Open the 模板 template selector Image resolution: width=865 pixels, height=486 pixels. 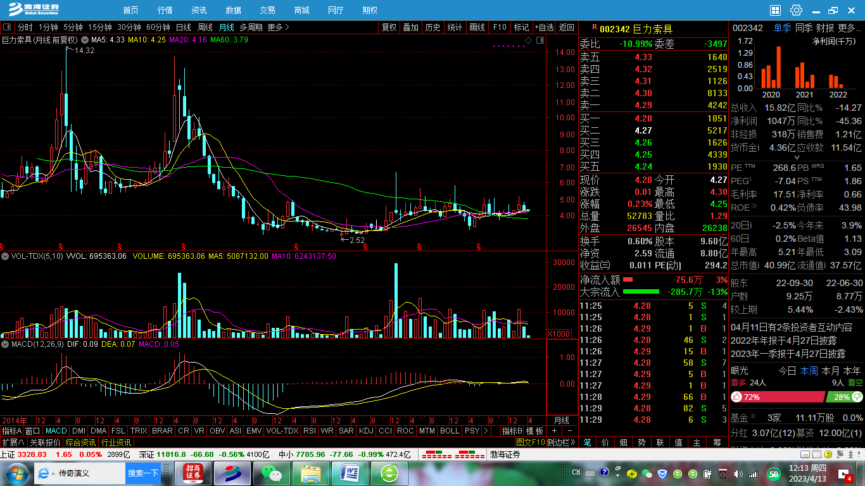pyautogui.click(x=534, y=431)
